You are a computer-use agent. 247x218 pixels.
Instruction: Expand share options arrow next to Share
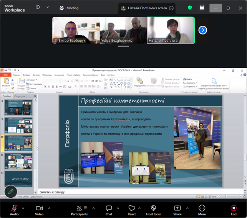click(x=187, y=208)
